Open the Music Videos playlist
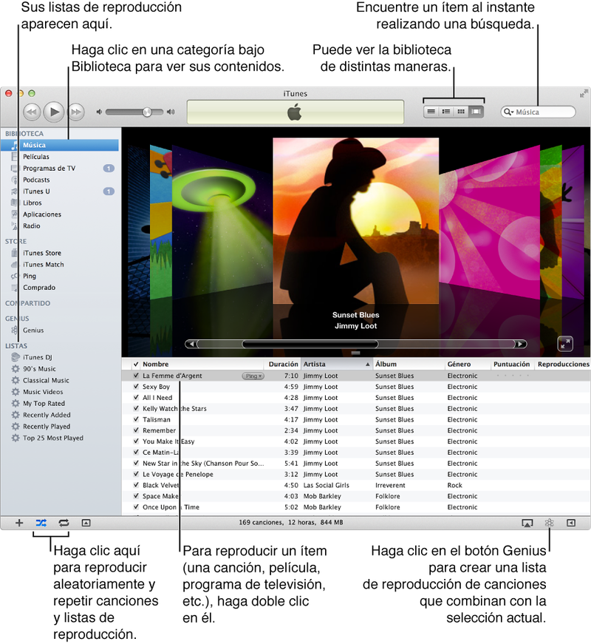Screen dimensions: 591x644 coord(43,391)
